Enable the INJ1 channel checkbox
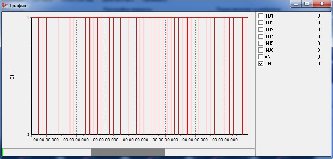This screenshot has height=159, width=333. tap(261, 16)
